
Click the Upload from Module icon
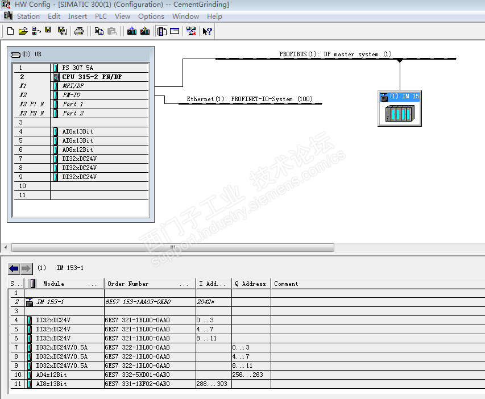145,31
